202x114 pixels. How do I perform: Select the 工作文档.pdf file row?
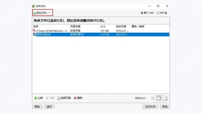pyautogui.click(x=101, y=35)
